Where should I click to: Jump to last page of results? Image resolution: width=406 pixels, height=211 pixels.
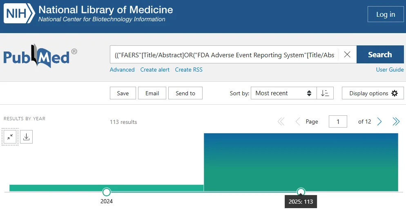(396, 121)
